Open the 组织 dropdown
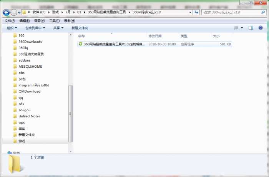 (x=12, y=28)
